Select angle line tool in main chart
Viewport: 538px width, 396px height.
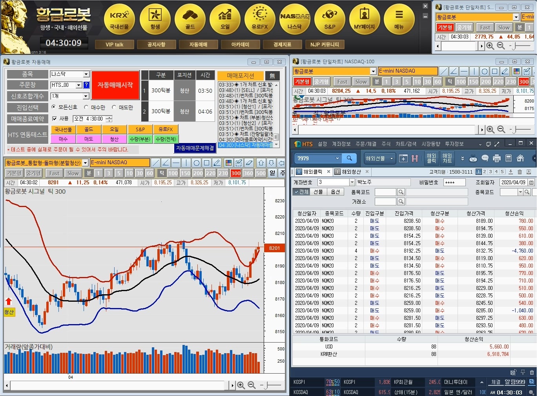[166, 163]
